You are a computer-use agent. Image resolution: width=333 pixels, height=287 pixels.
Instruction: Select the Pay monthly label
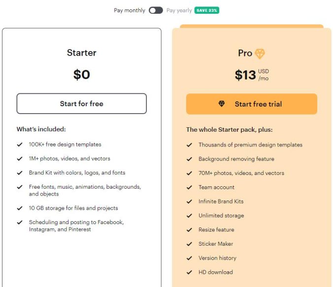coord(130,10)
